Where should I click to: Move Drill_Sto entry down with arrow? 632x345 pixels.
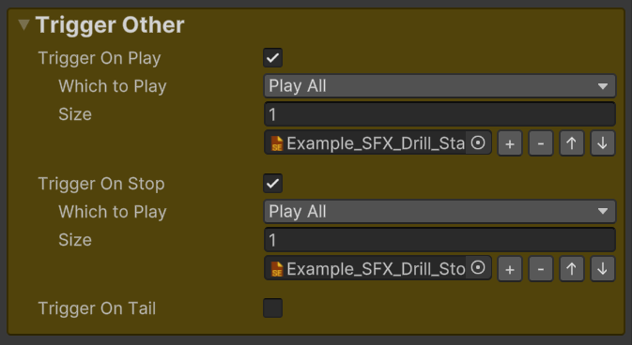(x=603, y=268)
